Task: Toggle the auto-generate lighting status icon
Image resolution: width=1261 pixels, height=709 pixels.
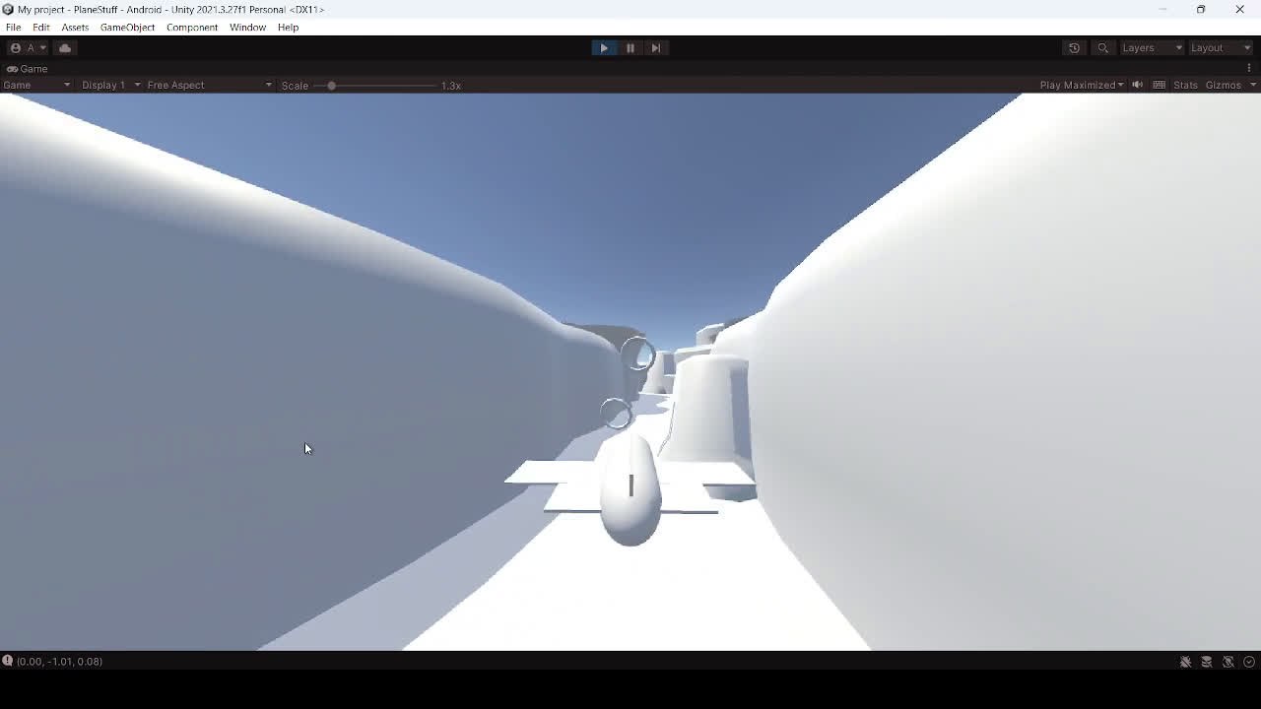Action: (x=1228, y=662)
